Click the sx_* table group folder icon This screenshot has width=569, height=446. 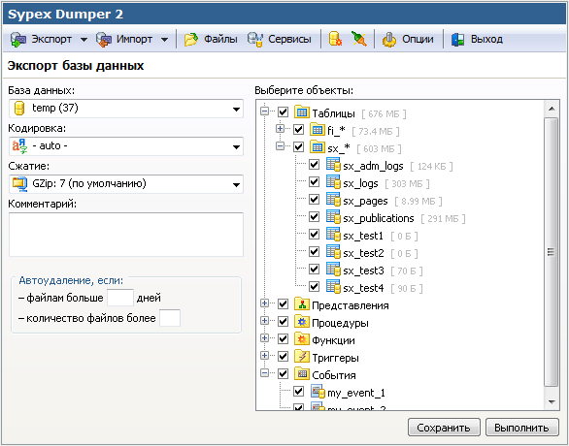[x=318, y=146]
